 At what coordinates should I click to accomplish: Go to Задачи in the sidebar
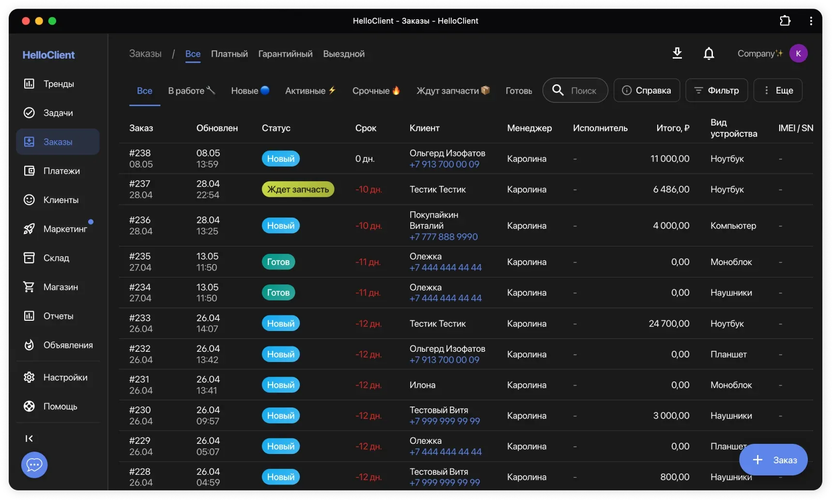click(x=58, y=113)
